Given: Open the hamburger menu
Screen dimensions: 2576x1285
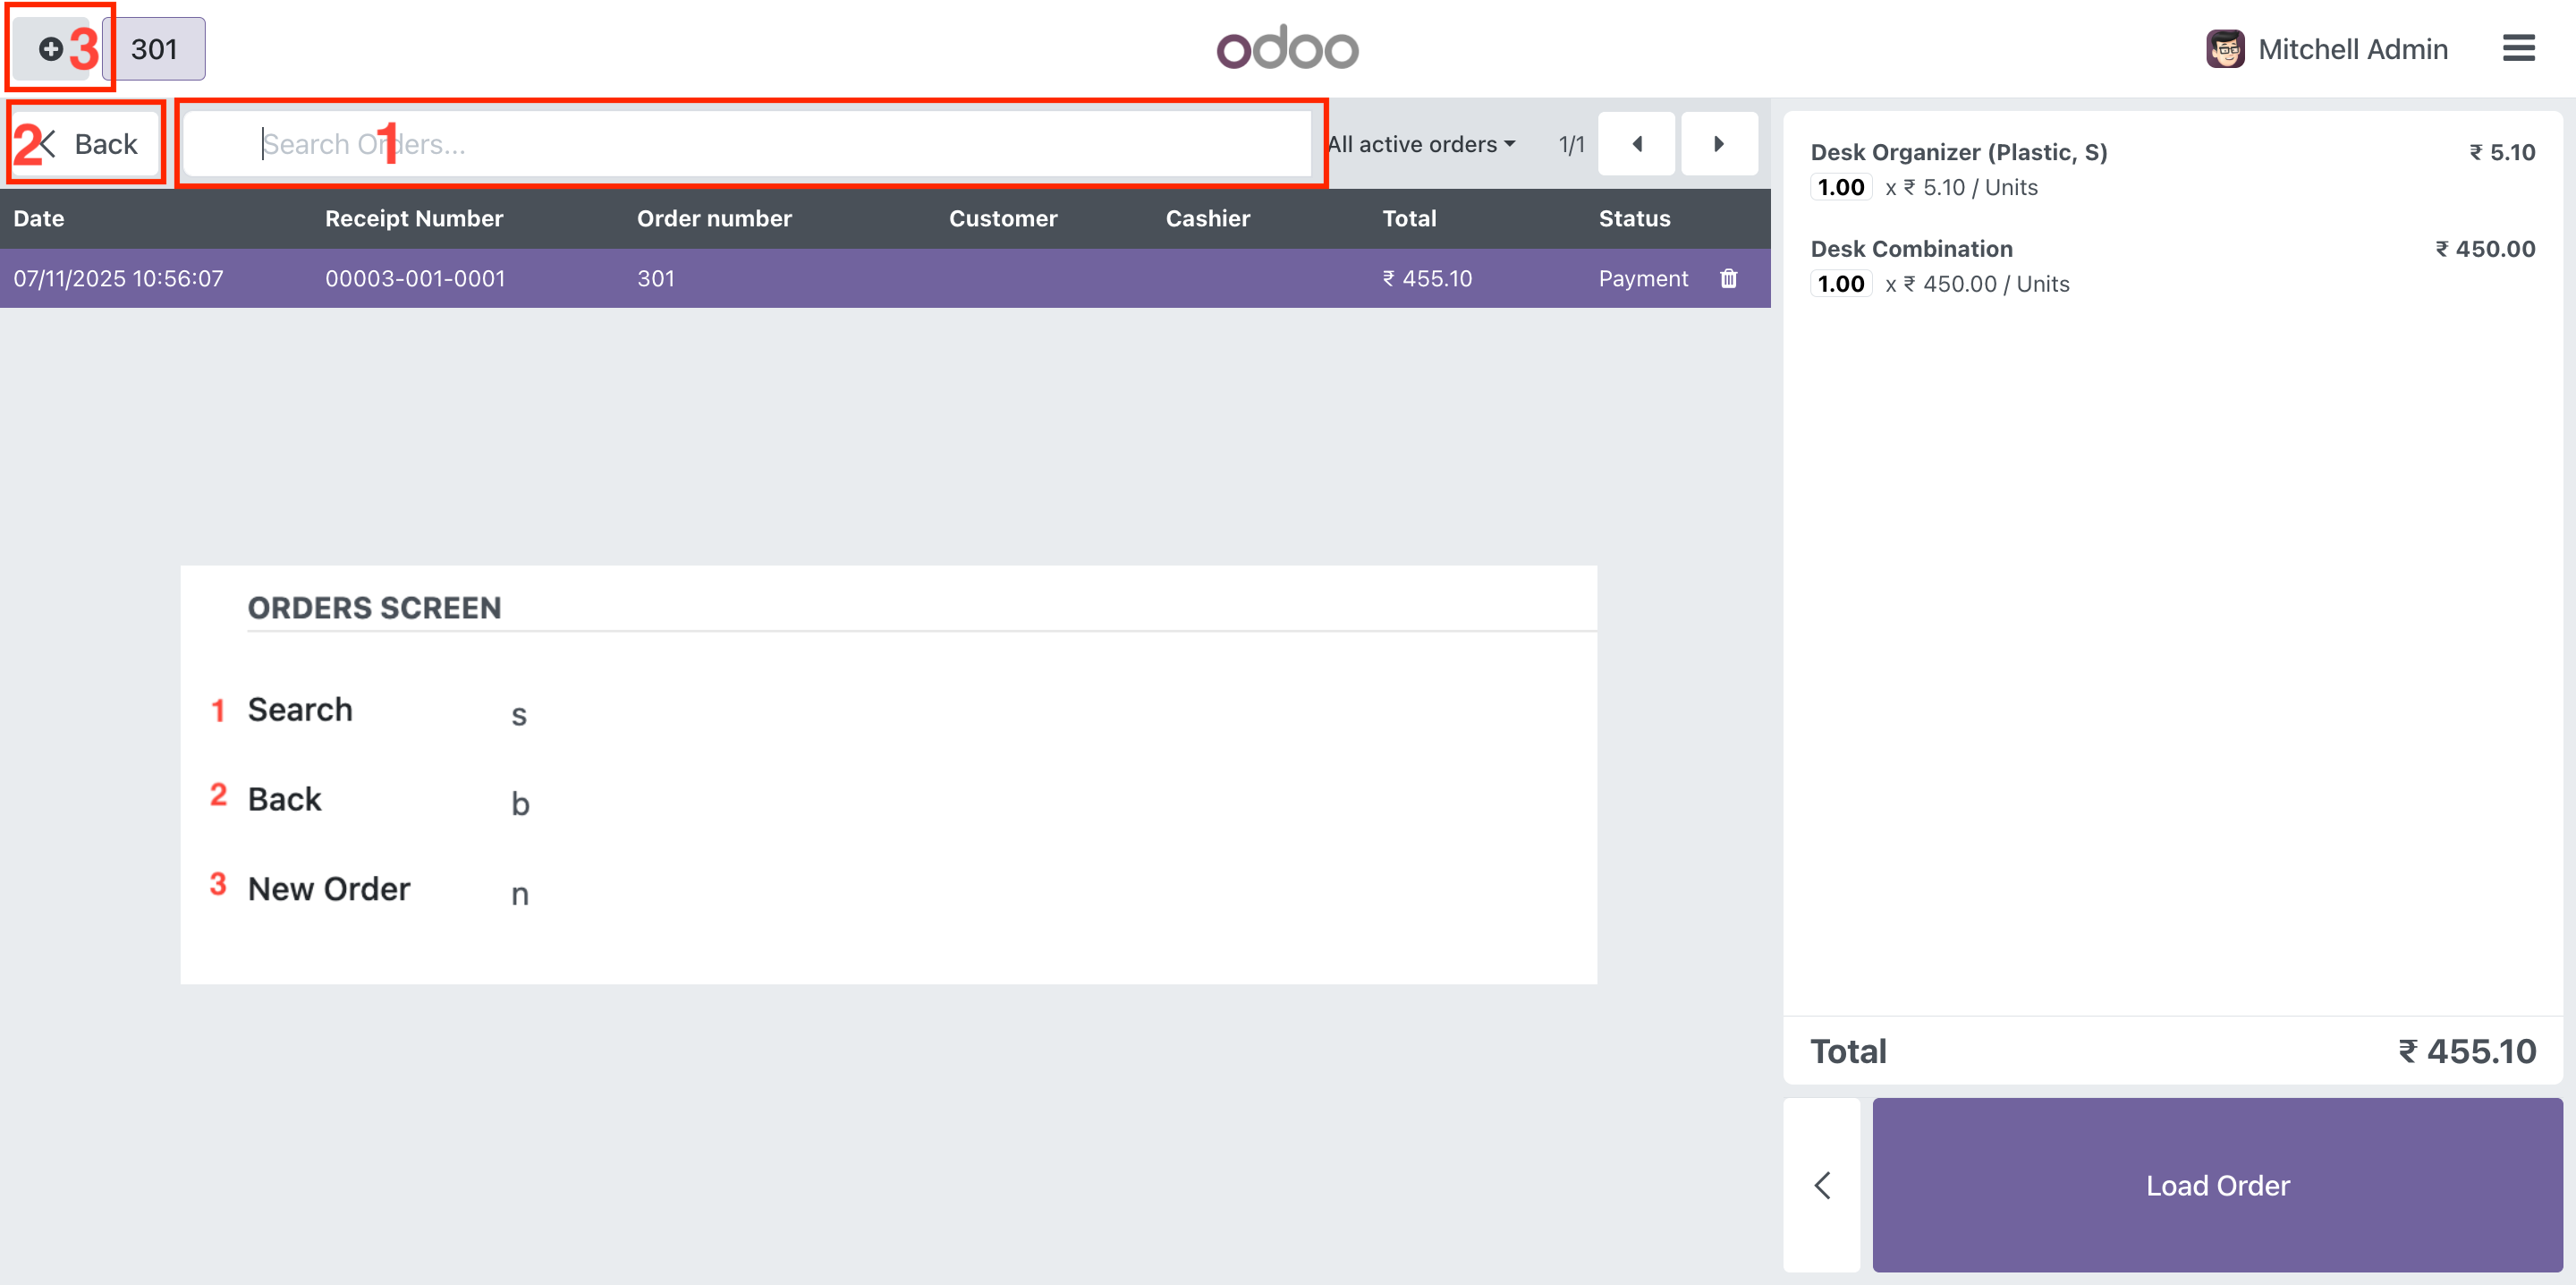Looking at the screenshot, I should pos(2518,48).
